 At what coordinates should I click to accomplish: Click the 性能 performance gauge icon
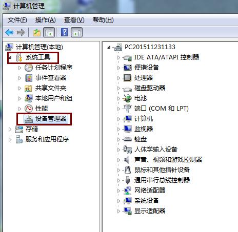(29, 109)
